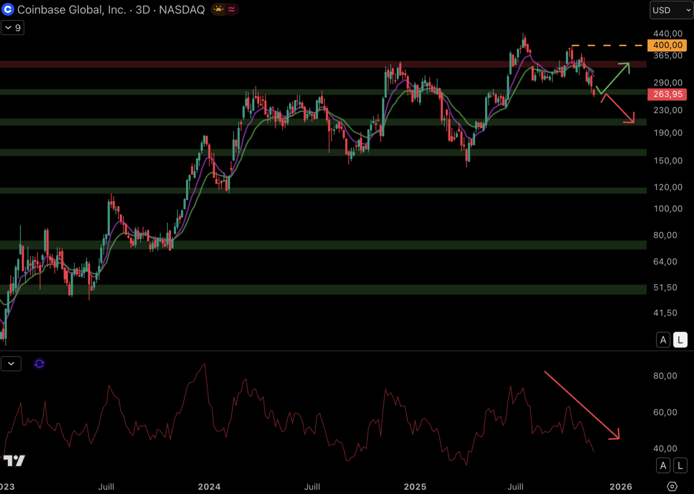Toggle auto scale A on the price pane
Image resolution: width=694 pixels, height=494 pixels.
(663, 340)
